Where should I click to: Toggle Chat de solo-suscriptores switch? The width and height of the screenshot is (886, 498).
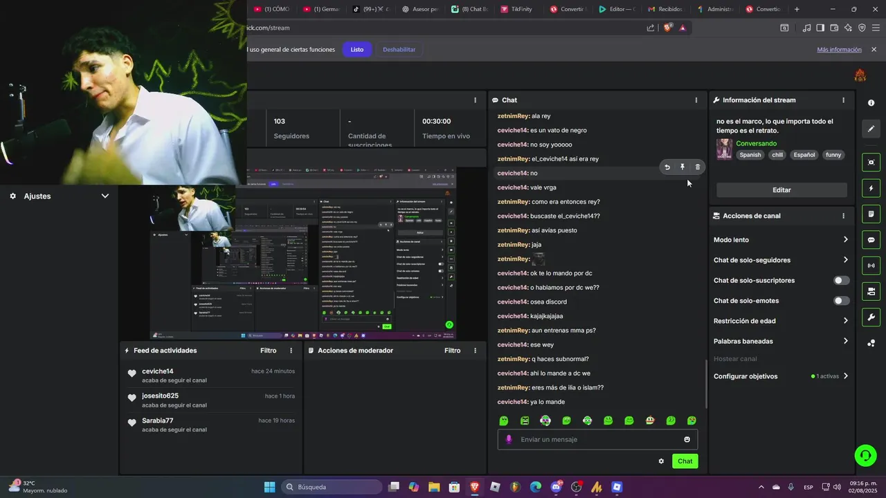[x=841, y=280]
